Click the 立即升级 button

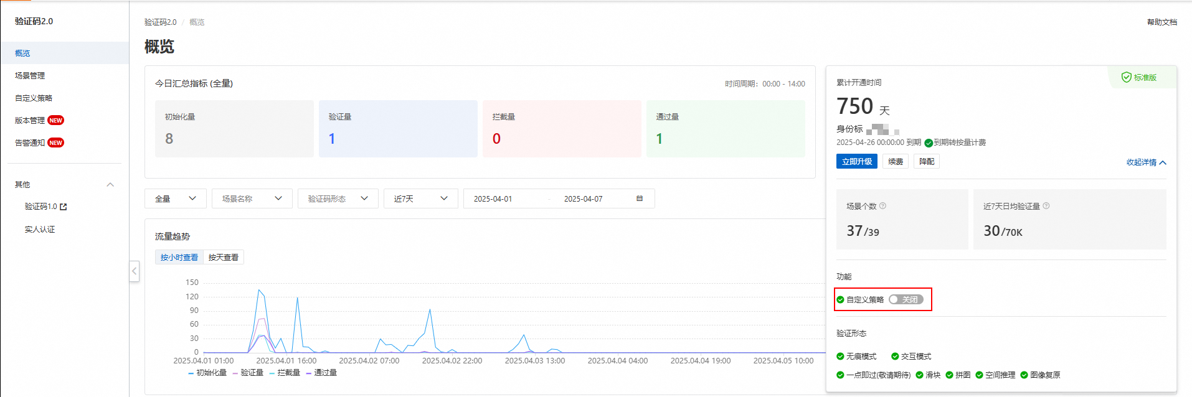pyautogui.click(x=857, y=162)
